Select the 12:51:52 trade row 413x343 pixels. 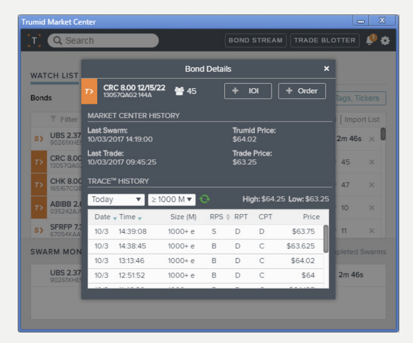(x=205, y=275)
